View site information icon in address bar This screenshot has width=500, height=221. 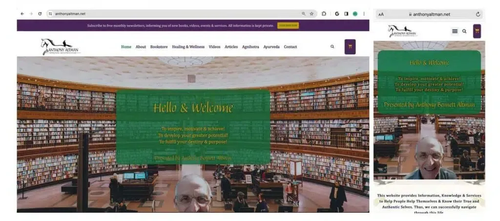[50, 14]
